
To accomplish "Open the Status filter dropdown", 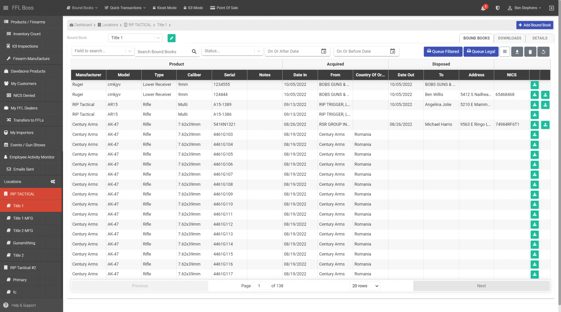I will (232, 51).
